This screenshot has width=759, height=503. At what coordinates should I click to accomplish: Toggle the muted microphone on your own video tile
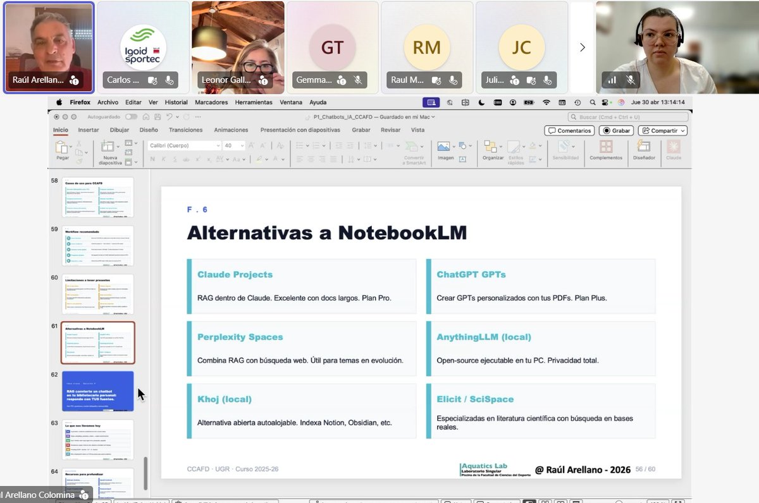pos(631,80)
